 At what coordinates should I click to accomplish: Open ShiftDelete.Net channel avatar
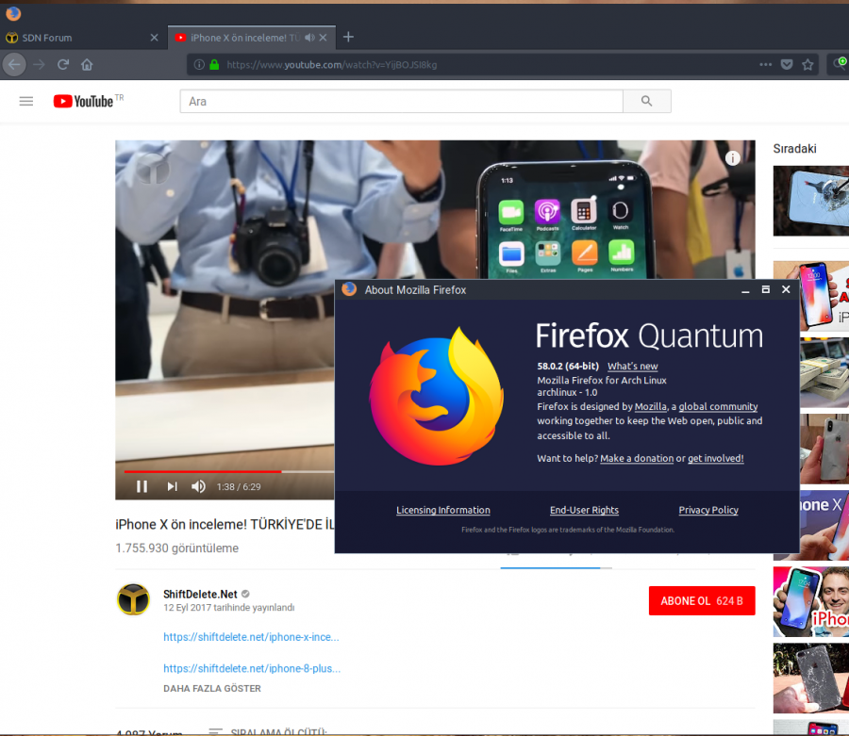tap(133, 599)
